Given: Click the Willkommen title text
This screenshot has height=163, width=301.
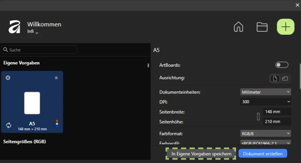Looking at the screenshot, I should point(44,24).
